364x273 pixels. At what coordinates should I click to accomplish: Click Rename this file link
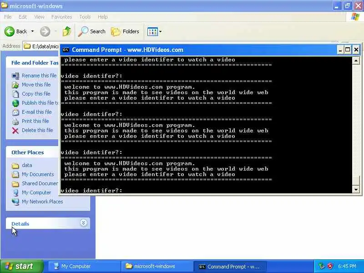point(39,76)
